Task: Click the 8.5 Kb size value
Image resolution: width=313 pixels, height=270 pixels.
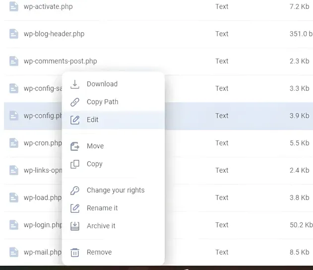Action: pos(299,252)
